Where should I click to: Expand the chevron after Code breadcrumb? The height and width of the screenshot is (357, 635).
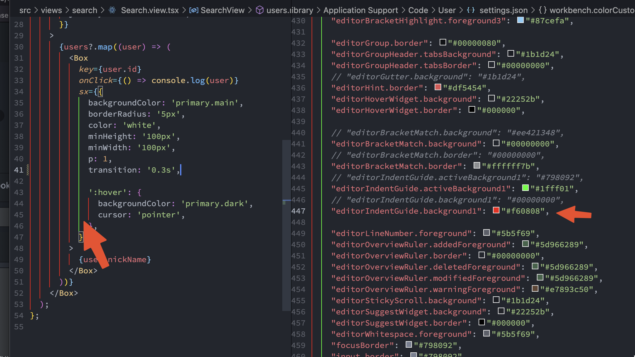tap(433, 10)
